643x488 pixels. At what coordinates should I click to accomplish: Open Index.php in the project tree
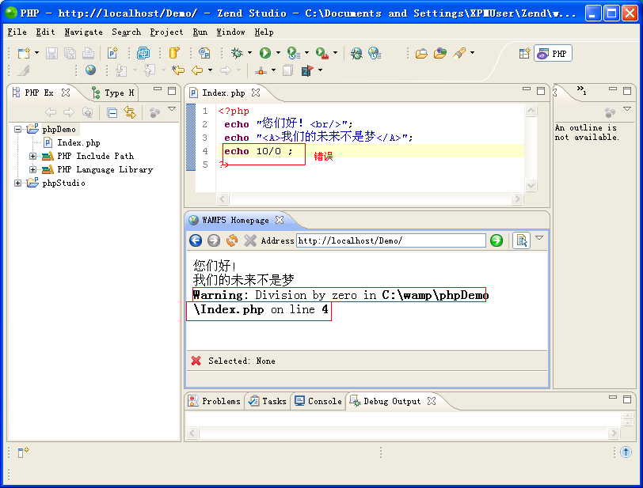coord(78,143)
